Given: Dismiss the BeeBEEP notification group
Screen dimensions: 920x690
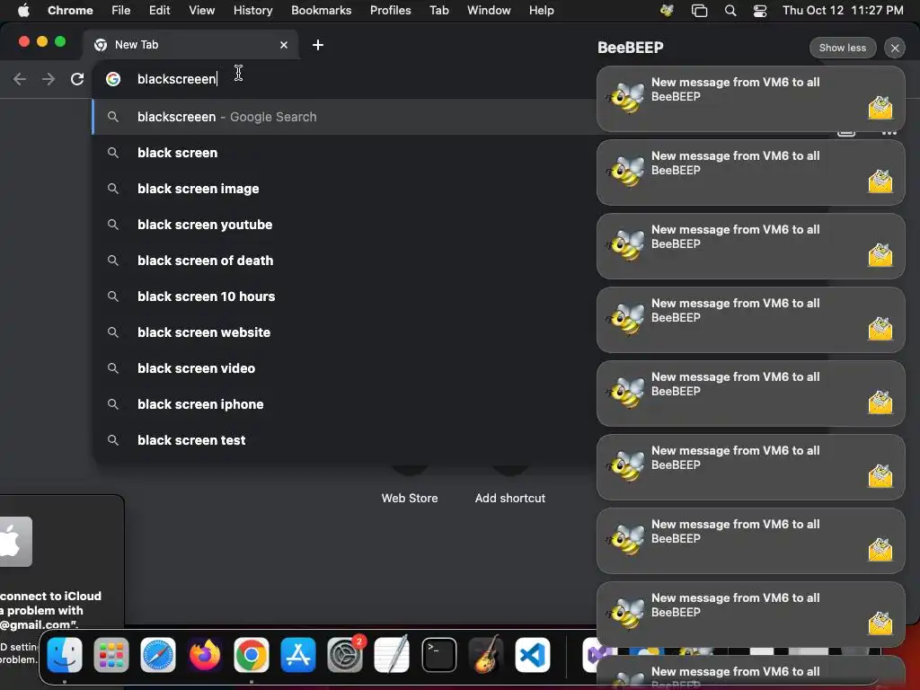Looking at the screenshot, I should [x=895, y=49].
